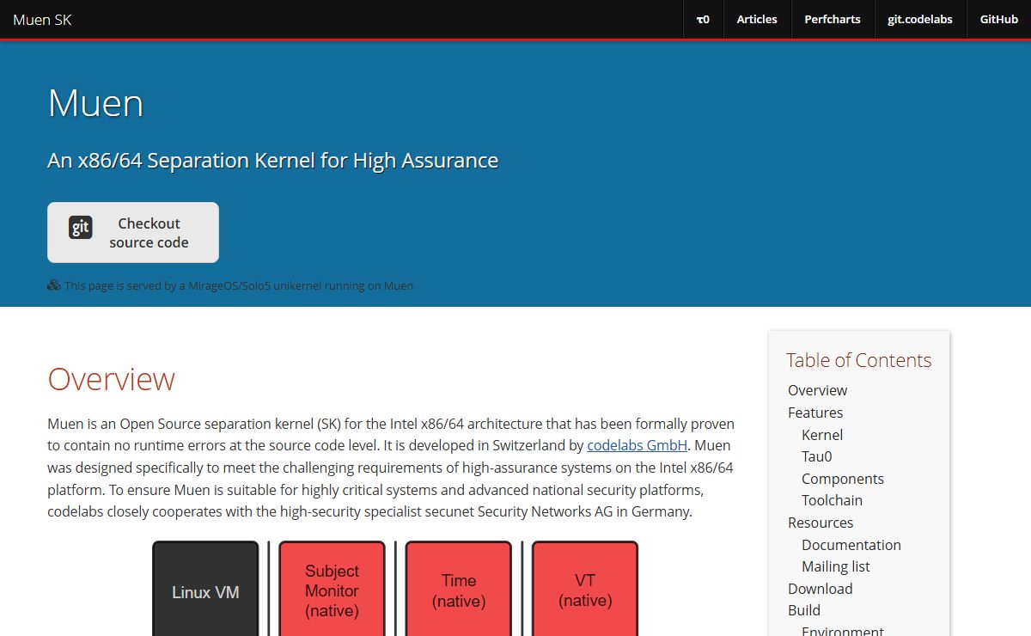Open the Muen SK brand link

coord(42,19)
